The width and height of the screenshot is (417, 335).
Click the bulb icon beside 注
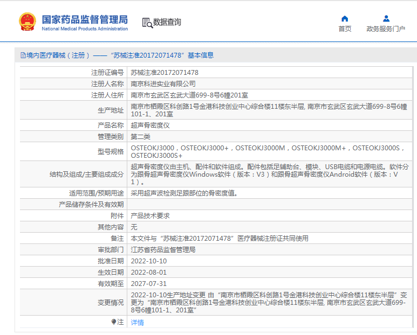pos(114,322)
